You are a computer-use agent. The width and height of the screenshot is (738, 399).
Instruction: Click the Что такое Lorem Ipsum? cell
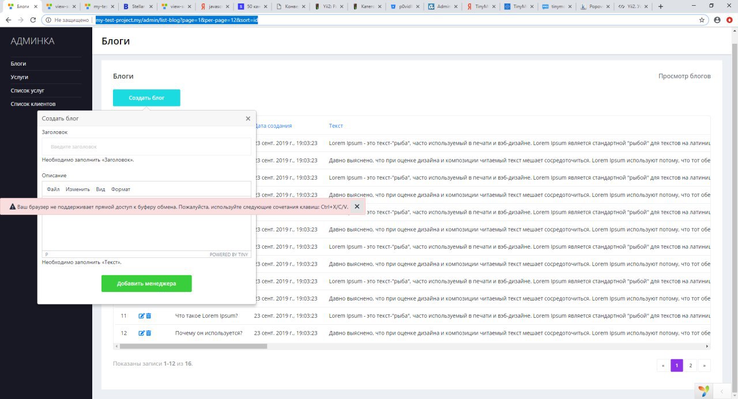click(206, 316)
